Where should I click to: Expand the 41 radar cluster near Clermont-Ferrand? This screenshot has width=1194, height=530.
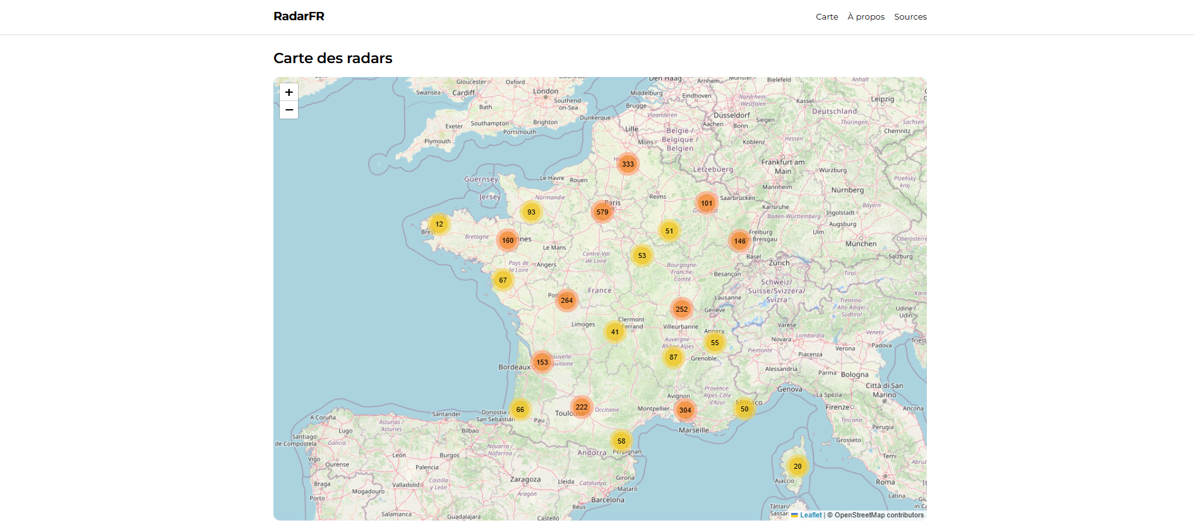click(614, 332)
